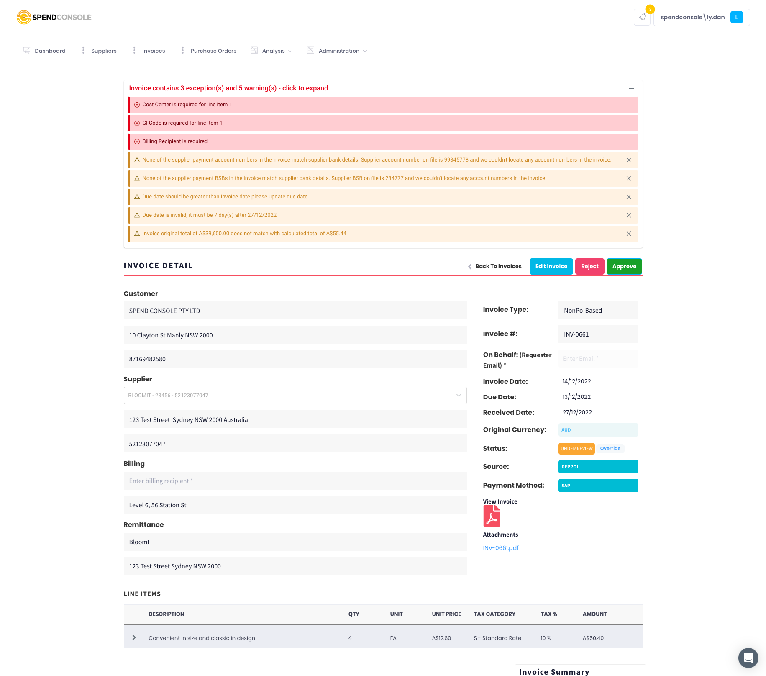Select the Dashboard navigation icon

click(x=27, y=50)
